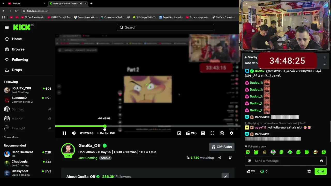Enable picture-in-picture mini player
The width and height of the screenshot is (331, 186).
pos(179,133)
